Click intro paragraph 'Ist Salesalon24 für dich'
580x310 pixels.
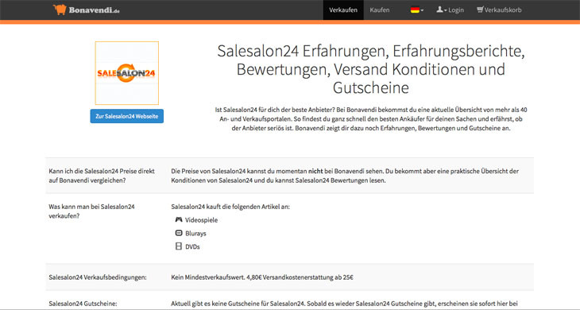coord(371,119)
